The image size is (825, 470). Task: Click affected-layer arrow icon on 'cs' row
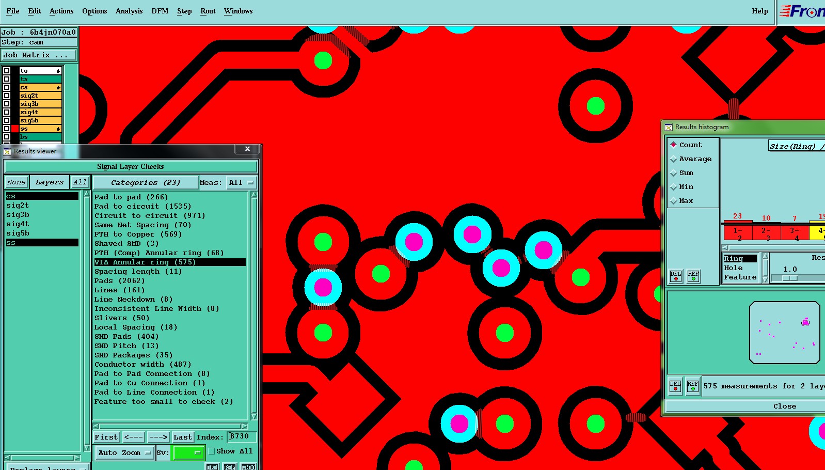[58, 87]
